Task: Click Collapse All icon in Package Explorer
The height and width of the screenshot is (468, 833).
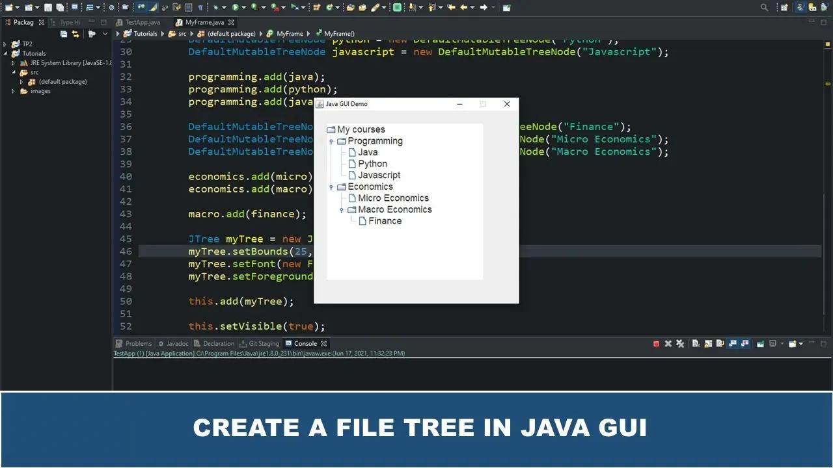Action: (x=64, y=34)
